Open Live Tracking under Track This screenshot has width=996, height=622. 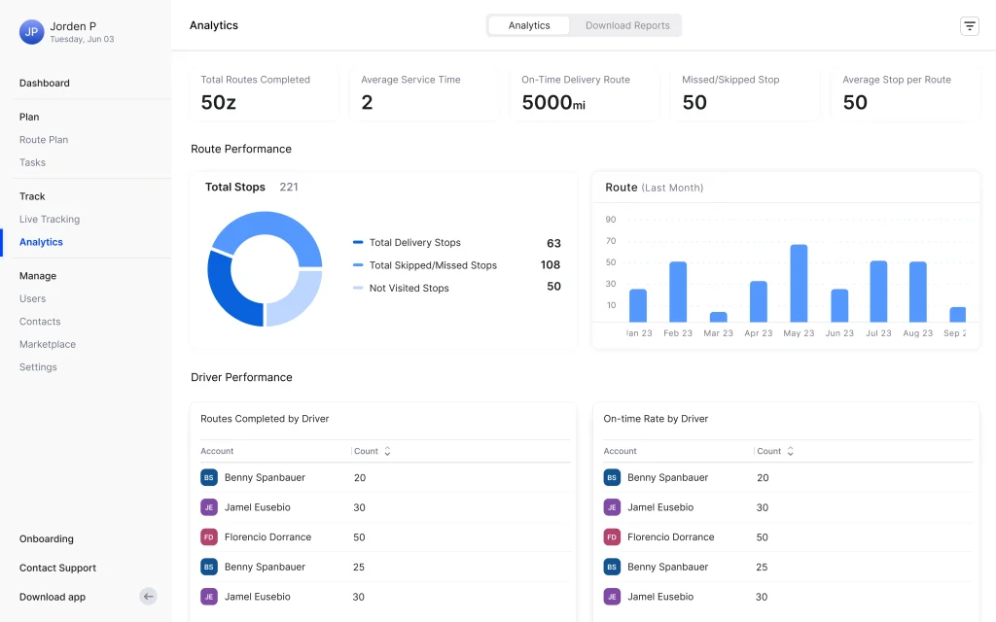50,219
